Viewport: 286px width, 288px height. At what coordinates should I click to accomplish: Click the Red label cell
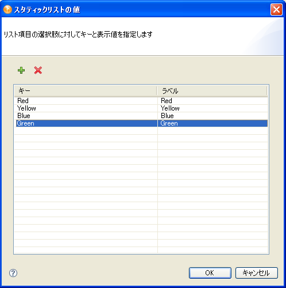pyautogui.click(x=212, y=101)
